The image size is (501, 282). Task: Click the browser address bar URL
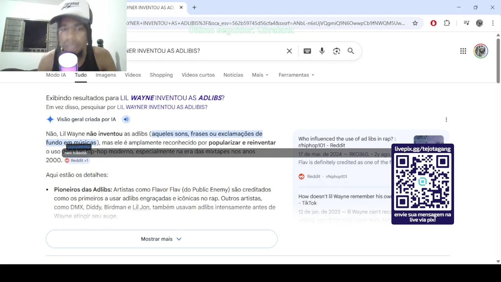point(265,23)
